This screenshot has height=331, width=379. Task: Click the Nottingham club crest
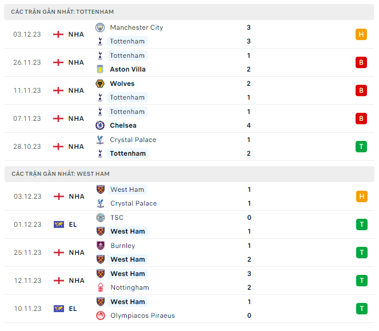(101, 287)
